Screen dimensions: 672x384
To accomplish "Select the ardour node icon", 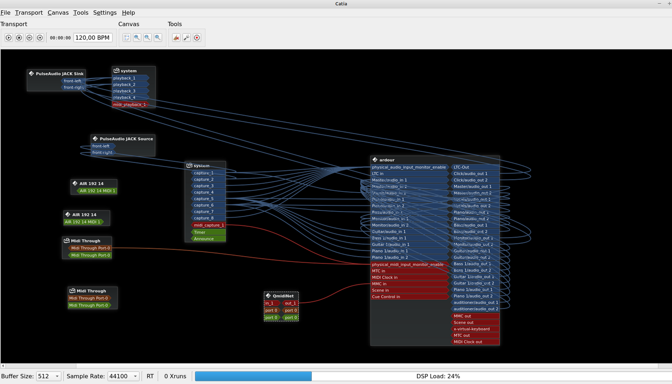I will click(x=375, y=160).
